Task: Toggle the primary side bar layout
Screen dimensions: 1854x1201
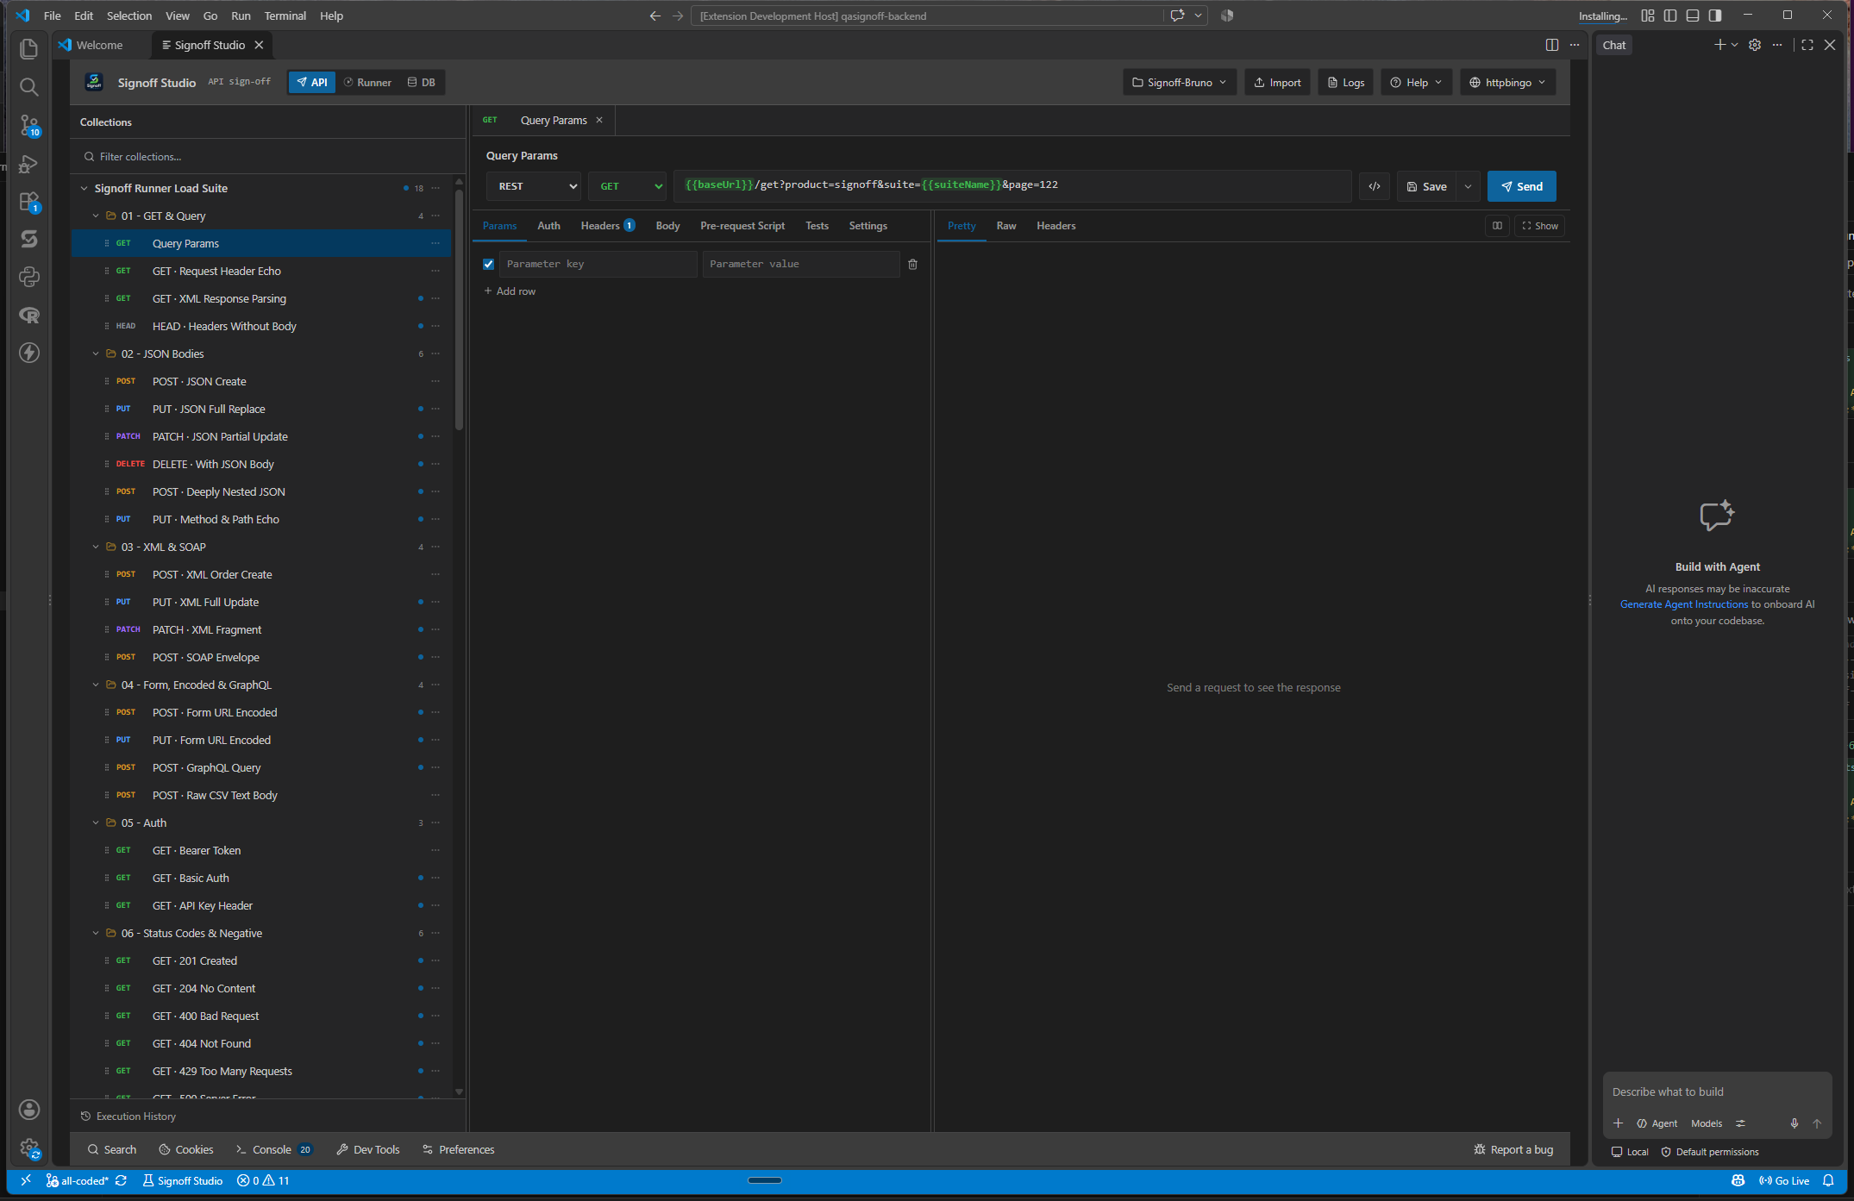Action: tap(1670, 16)
